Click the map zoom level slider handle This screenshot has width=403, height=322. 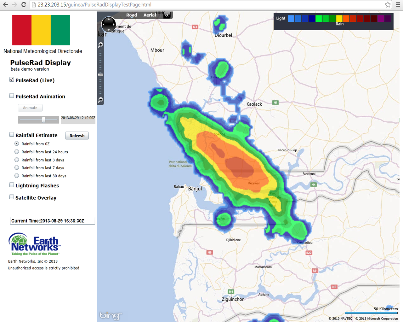click(x=100, y=75)
